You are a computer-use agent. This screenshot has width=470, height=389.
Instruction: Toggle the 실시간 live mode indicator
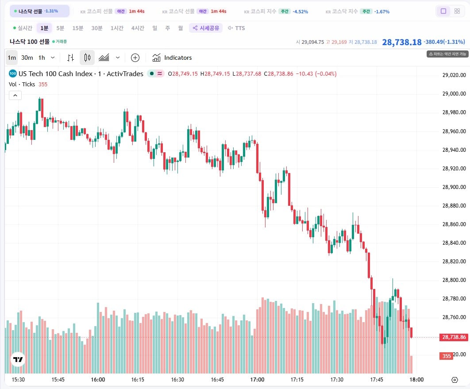23,28
